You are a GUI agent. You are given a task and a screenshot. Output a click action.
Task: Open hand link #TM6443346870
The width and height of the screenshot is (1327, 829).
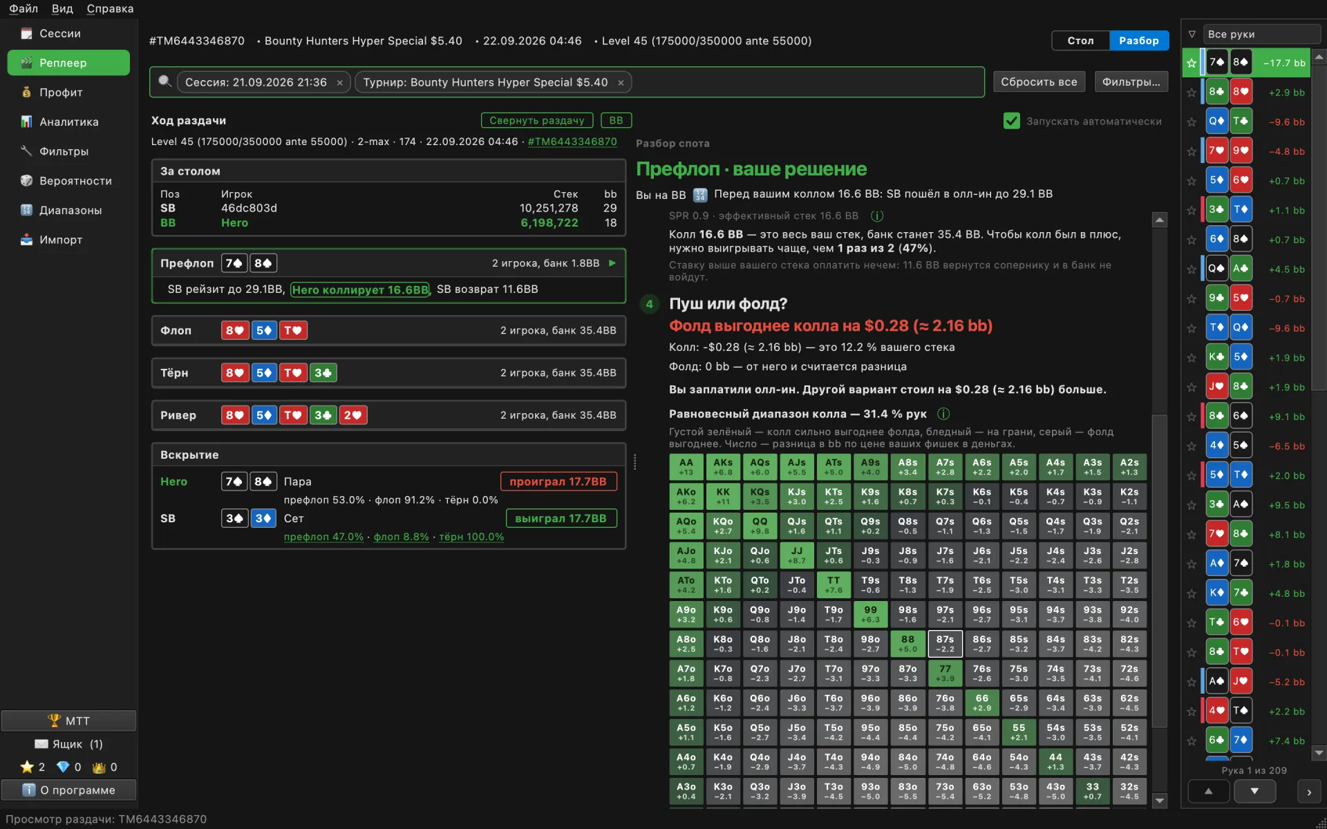coord(572,142)
